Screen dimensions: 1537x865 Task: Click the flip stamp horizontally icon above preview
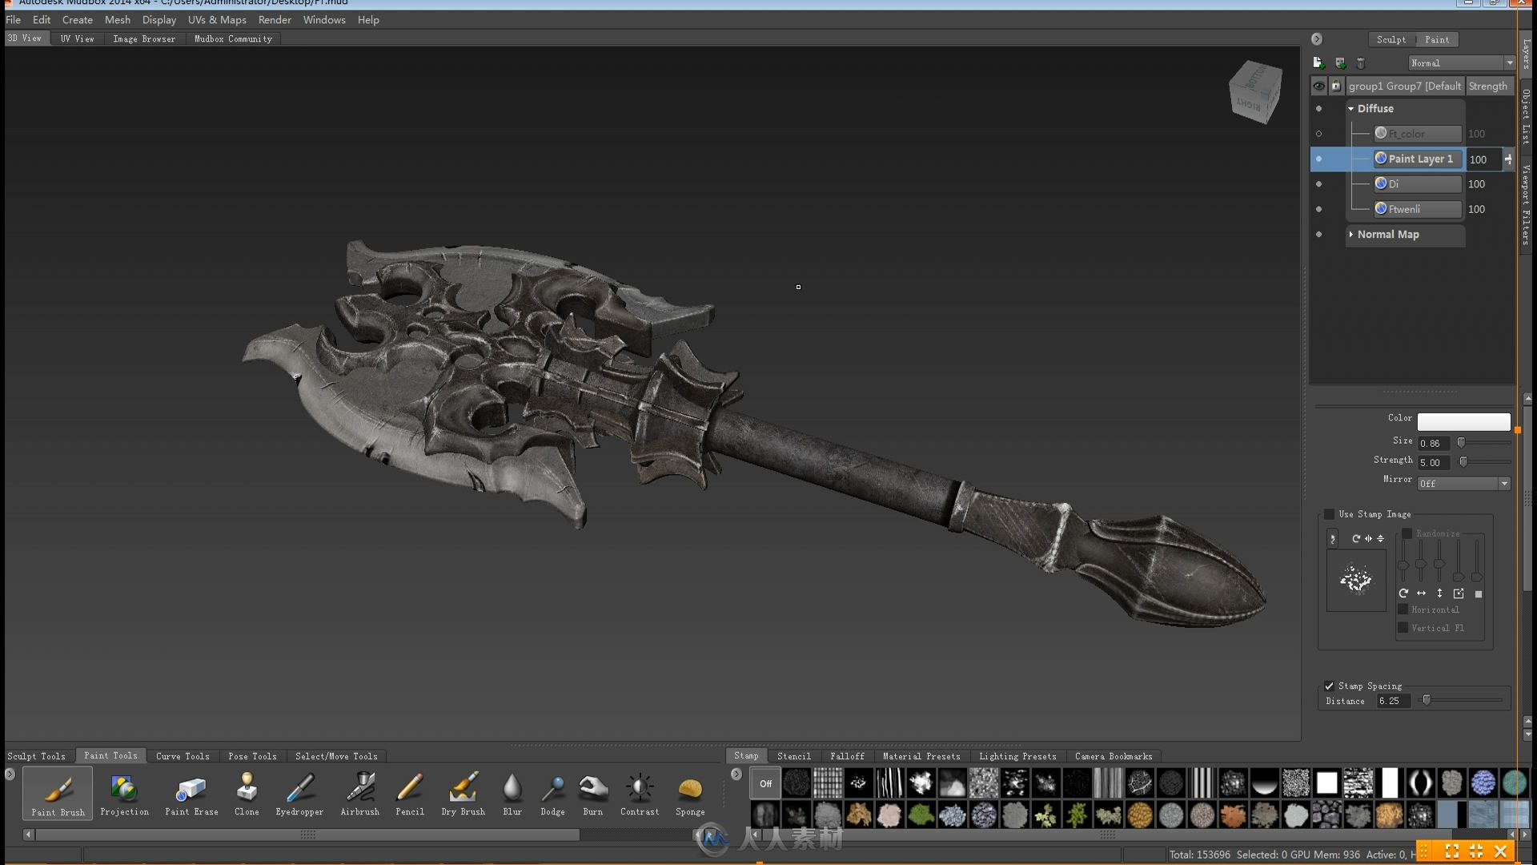1368,538
